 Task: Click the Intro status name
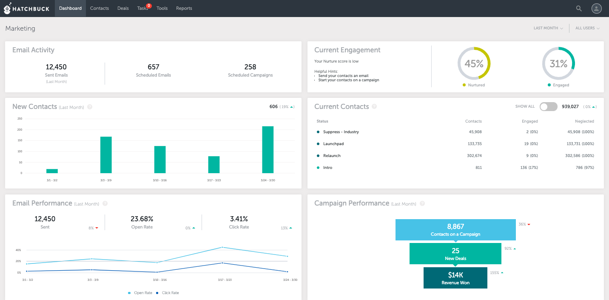(x=328, y=168)
